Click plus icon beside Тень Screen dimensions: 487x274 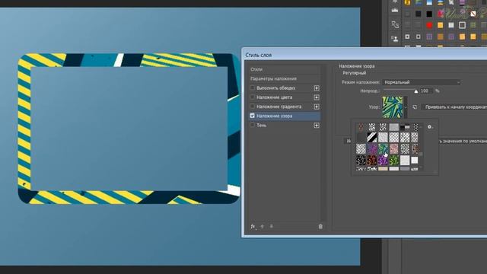pyautogui.click(x=317, y=126)
